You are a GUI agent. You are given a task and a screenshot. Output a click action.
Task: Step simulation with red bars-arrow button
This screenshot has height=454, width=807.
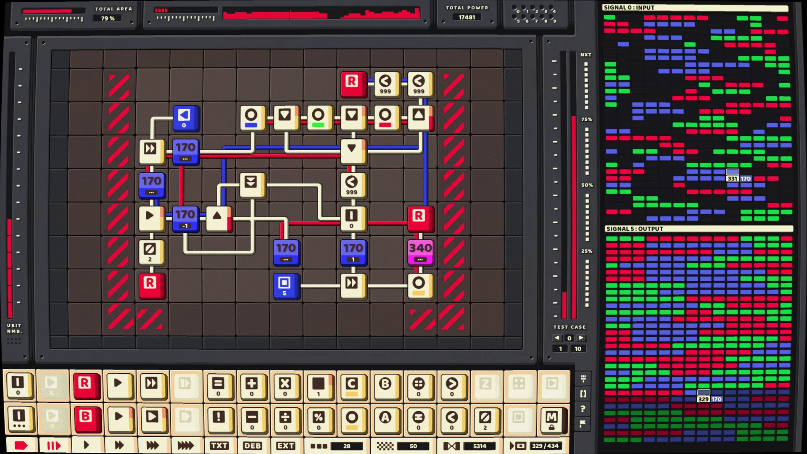tap(53, 446)
